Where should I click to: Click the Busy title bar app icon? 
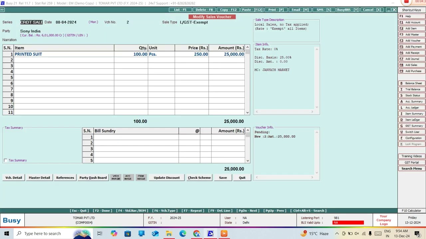click(x=3, y=3)
